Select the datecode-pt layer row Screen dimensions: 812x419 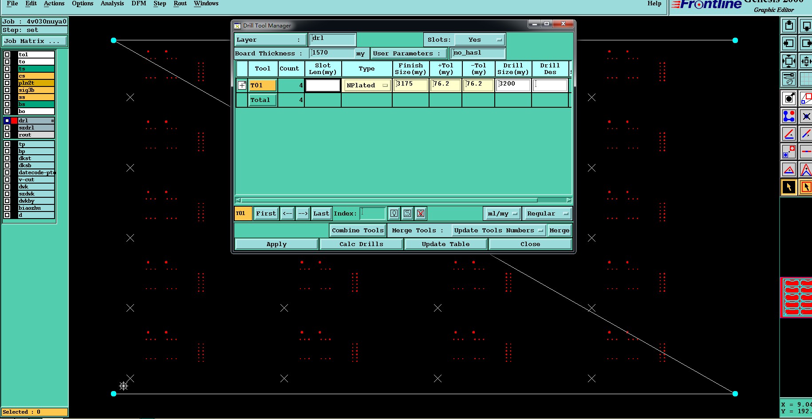(36, 172)
